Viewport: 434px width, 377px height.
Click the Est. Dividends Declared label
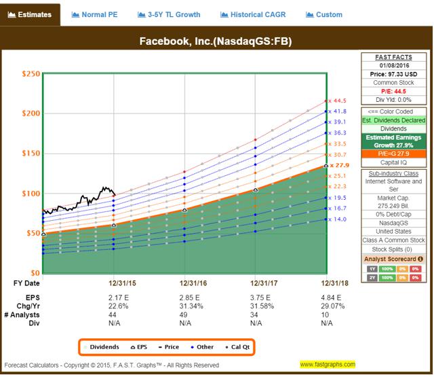[393, 120]
